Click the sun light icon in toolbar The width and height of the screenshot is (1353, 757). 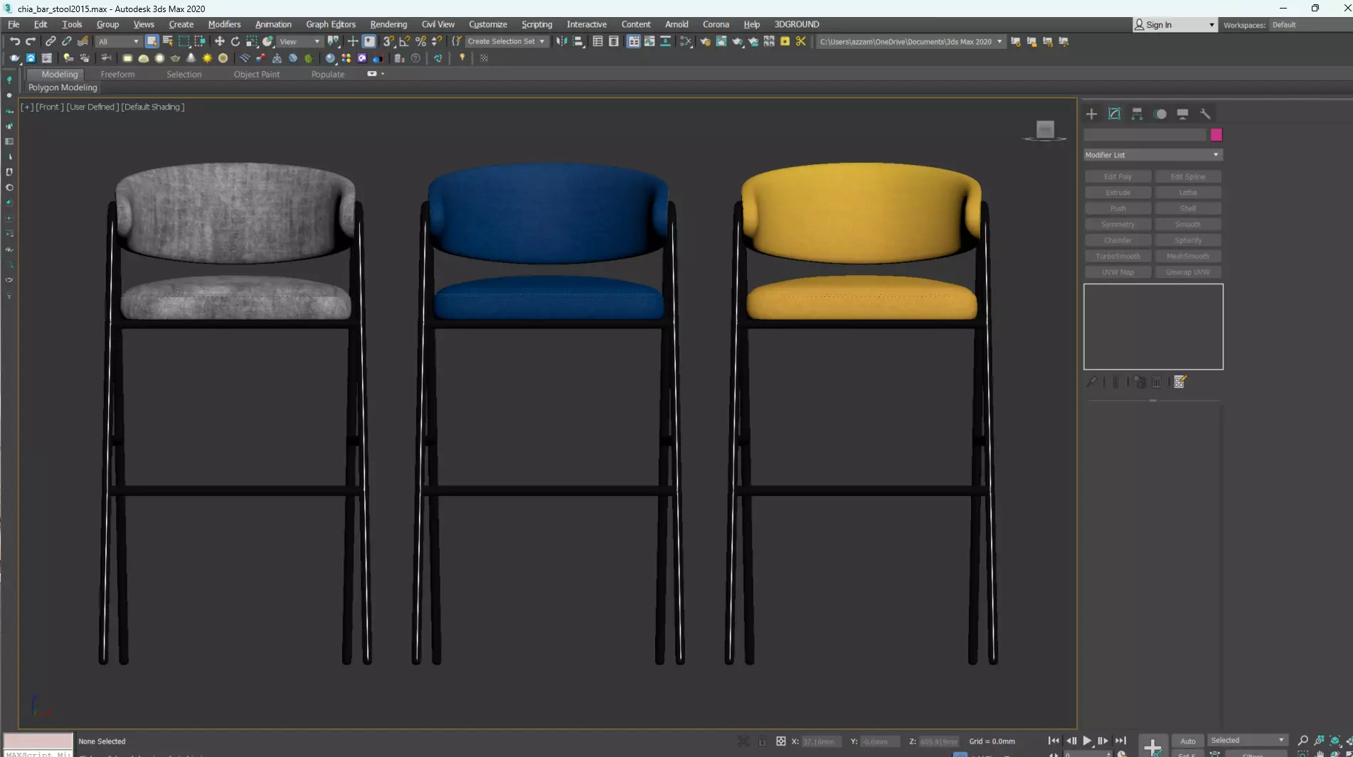coord(207,58)
